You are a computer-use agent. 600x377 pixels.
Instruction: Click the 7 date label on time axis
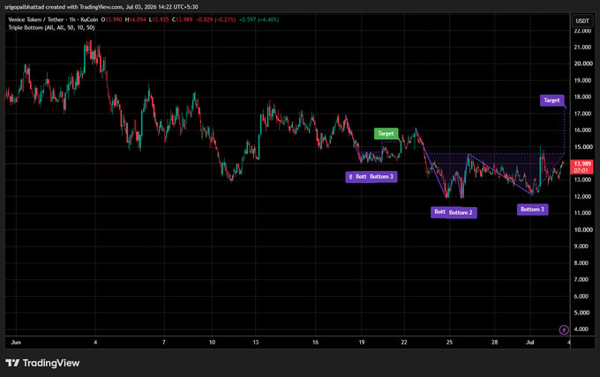coord(164,343)
